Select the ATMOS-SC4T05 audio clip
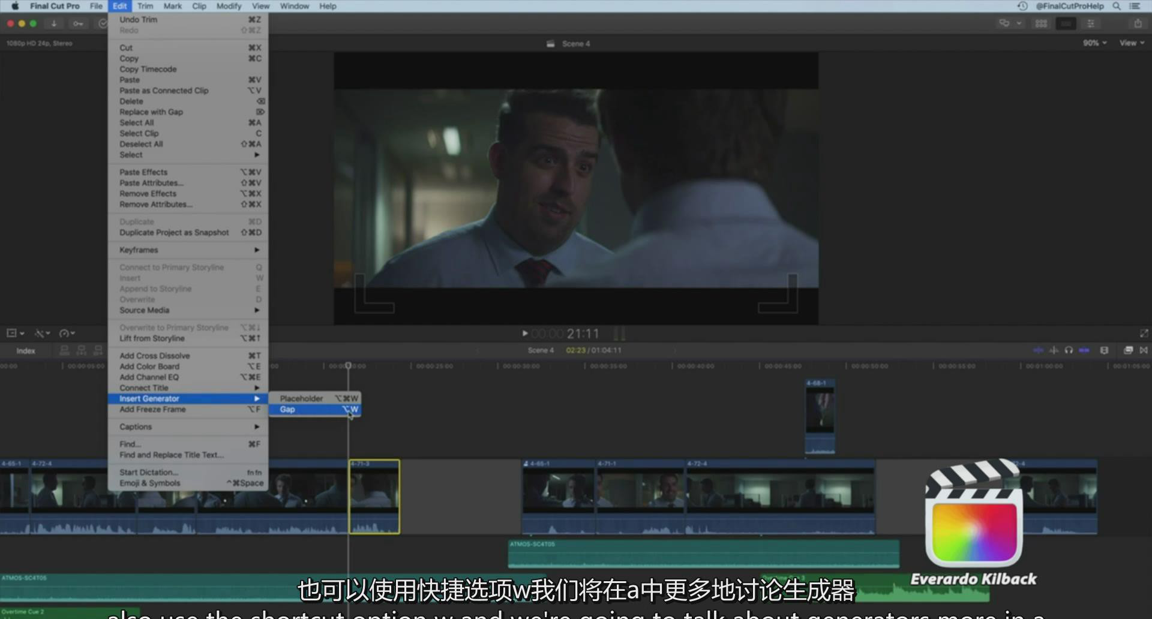This screenshot has height=619, width=1152. [x=703, y=554]
